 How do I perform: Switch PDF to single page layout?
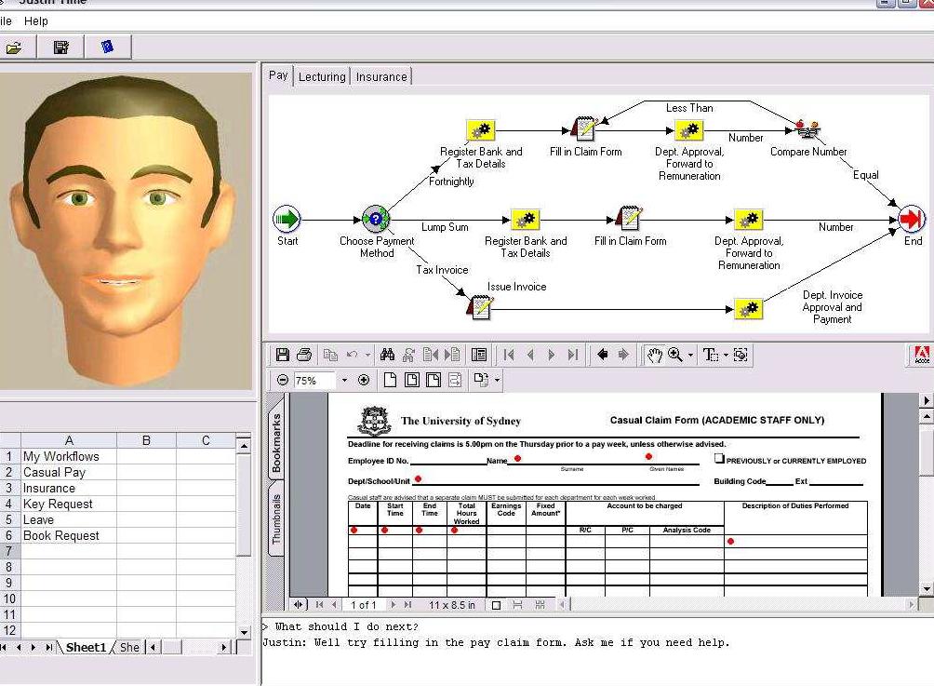coord(496,606)
